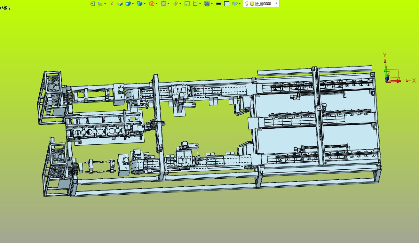
Task: Click the yellow circle layer status icon
Action: point(252,4)
